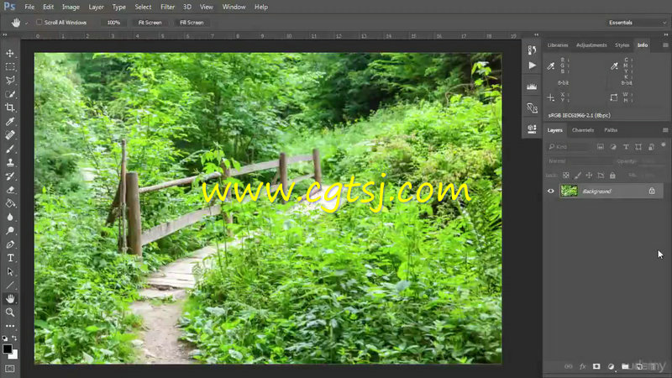Image resolution: width=672 pixels, height=378 pixels.
Task: Select the Crop tool
Action: (x=10, y=108)
